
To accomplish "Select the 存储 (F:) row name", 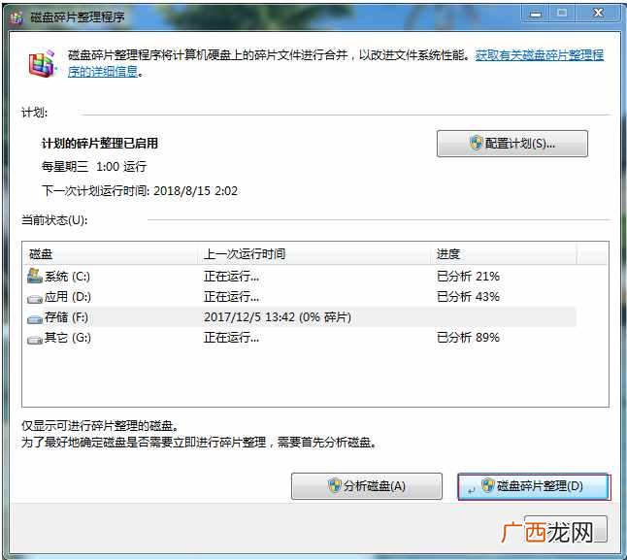I will click(66, 317).
